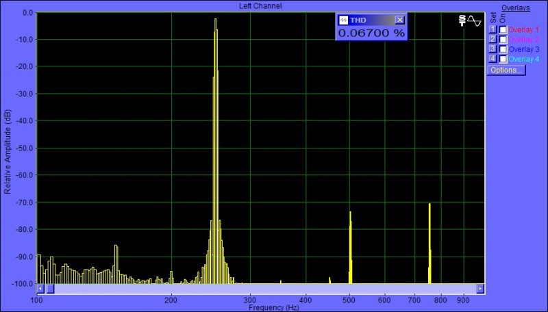Click the magenta Overlay 2 label
The image size is (548, 312).
click(523, 40)
